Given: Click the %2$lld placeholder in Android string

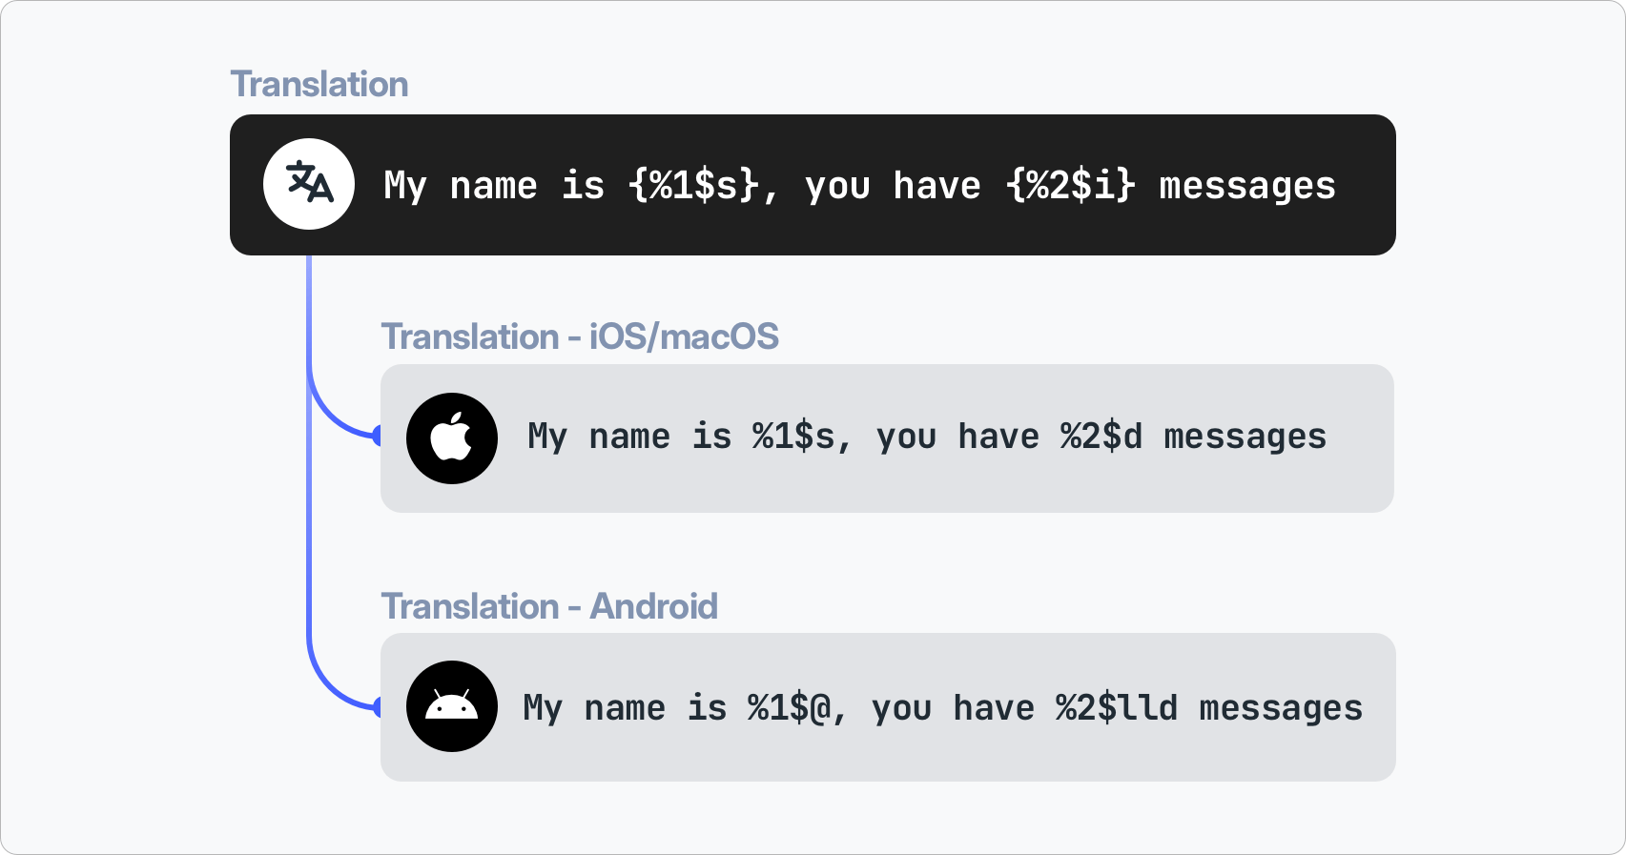Looking at the screenshot, I should (x=1116, y=708).
